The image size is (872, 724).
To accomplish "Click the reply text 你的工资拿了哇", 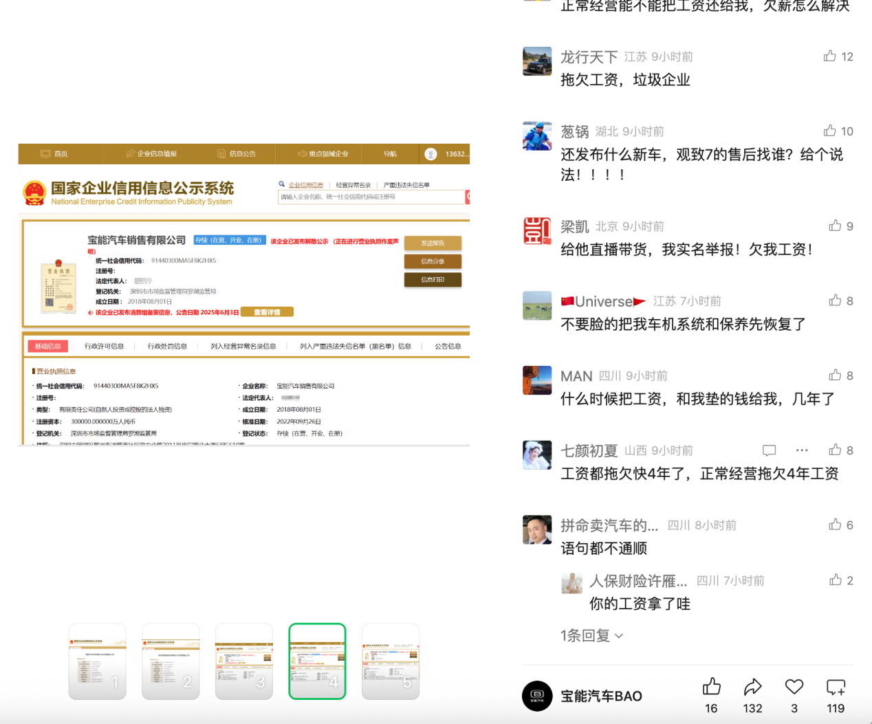I will pos(640,604).
